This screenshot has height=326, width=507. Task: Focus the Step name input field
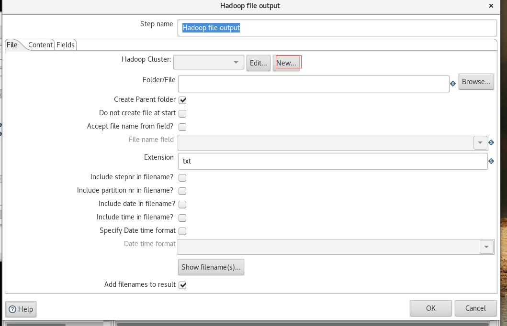click(x=337, y=28)
